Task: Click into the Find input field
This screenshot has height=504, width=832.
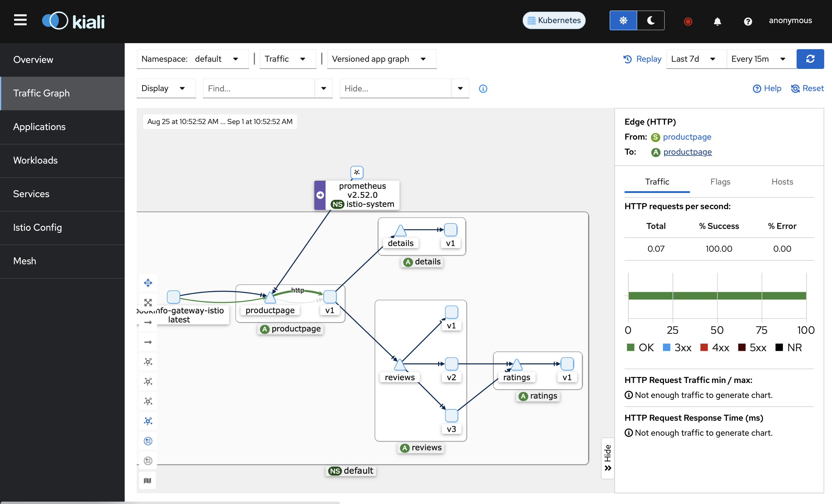Action: coord(259,88)
